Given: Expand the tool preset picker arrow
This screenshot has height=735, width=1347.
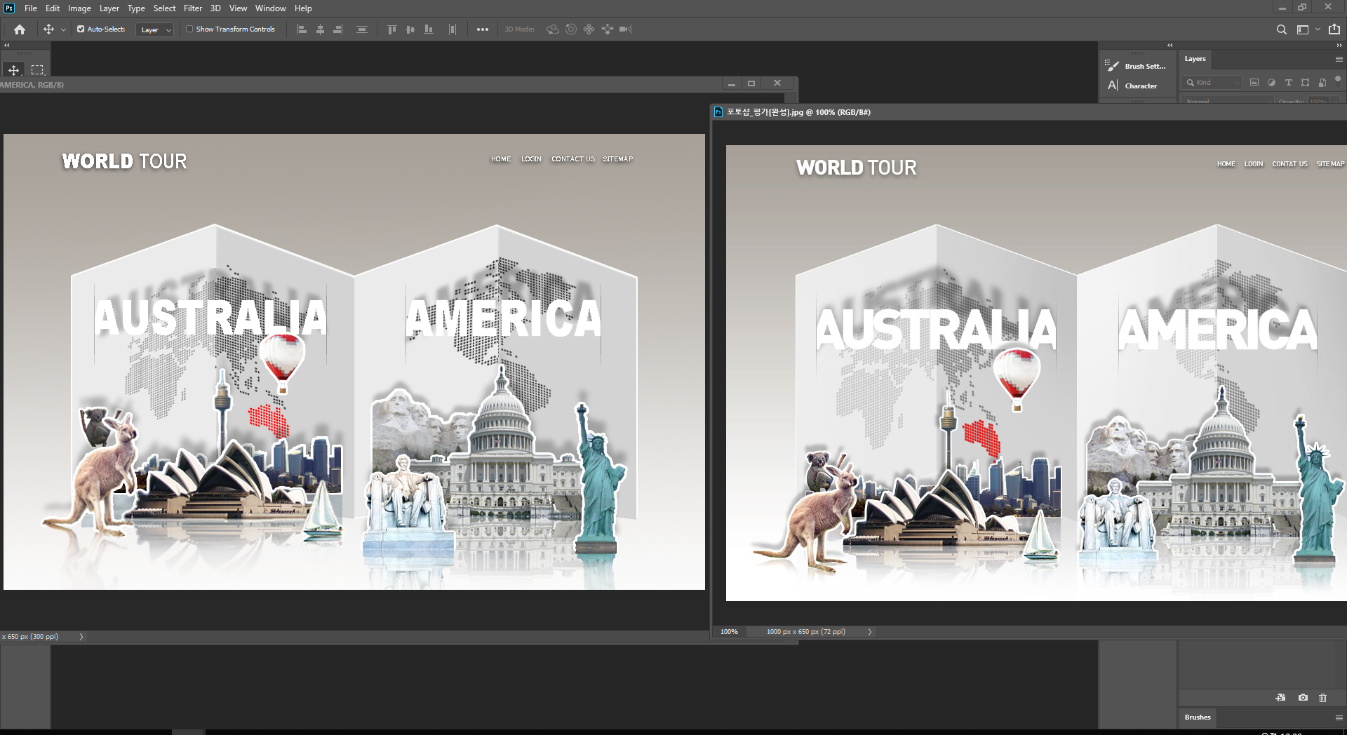Looking at the screenshot, I should (x=63, y=29).
